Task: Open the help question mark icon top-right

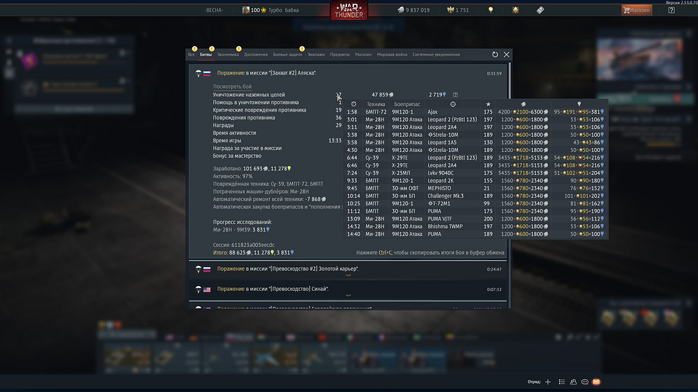Action: point(671,10)
